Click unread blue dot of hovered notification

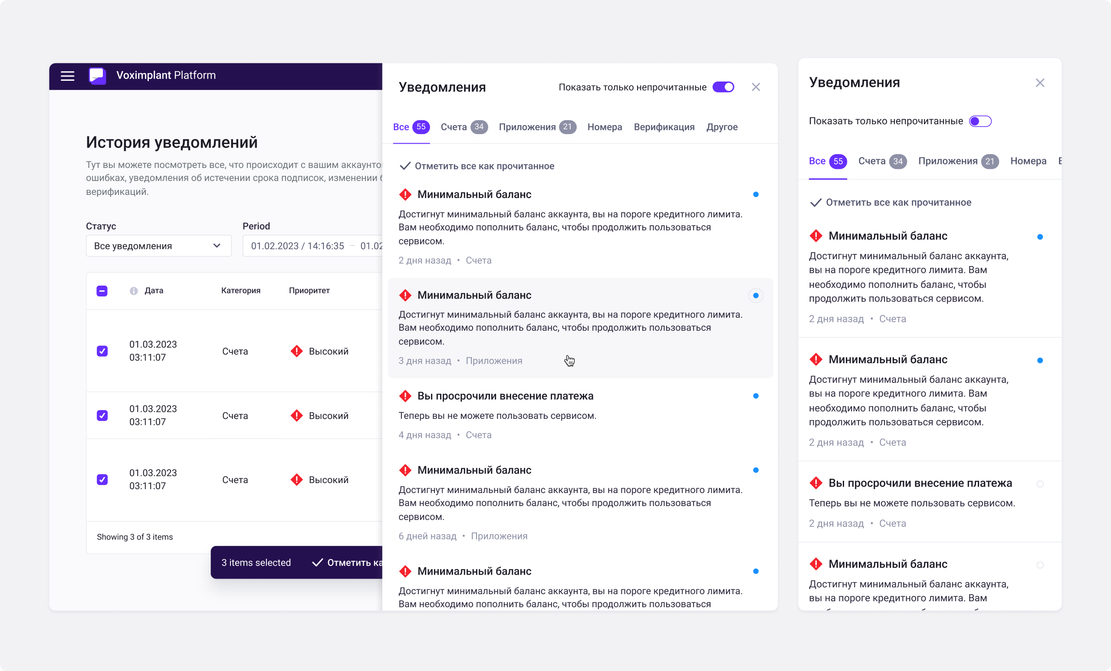coord(756,296)
